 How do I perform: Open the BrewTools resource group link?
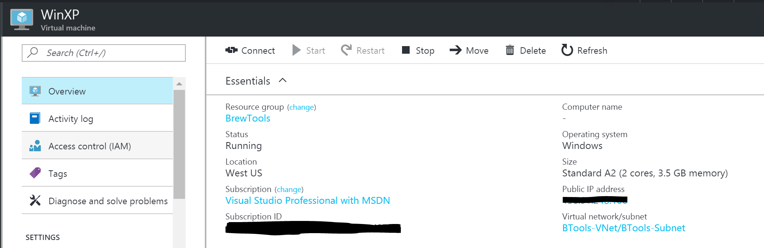click(x=248, y=118)
